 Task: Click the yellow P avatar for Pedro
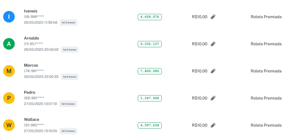coord(9,98)
